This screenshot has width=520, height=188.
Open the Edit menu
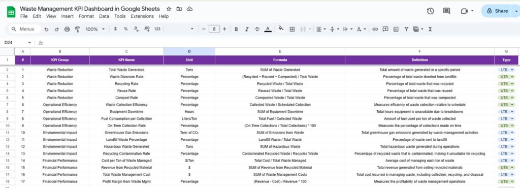[37, 16]
